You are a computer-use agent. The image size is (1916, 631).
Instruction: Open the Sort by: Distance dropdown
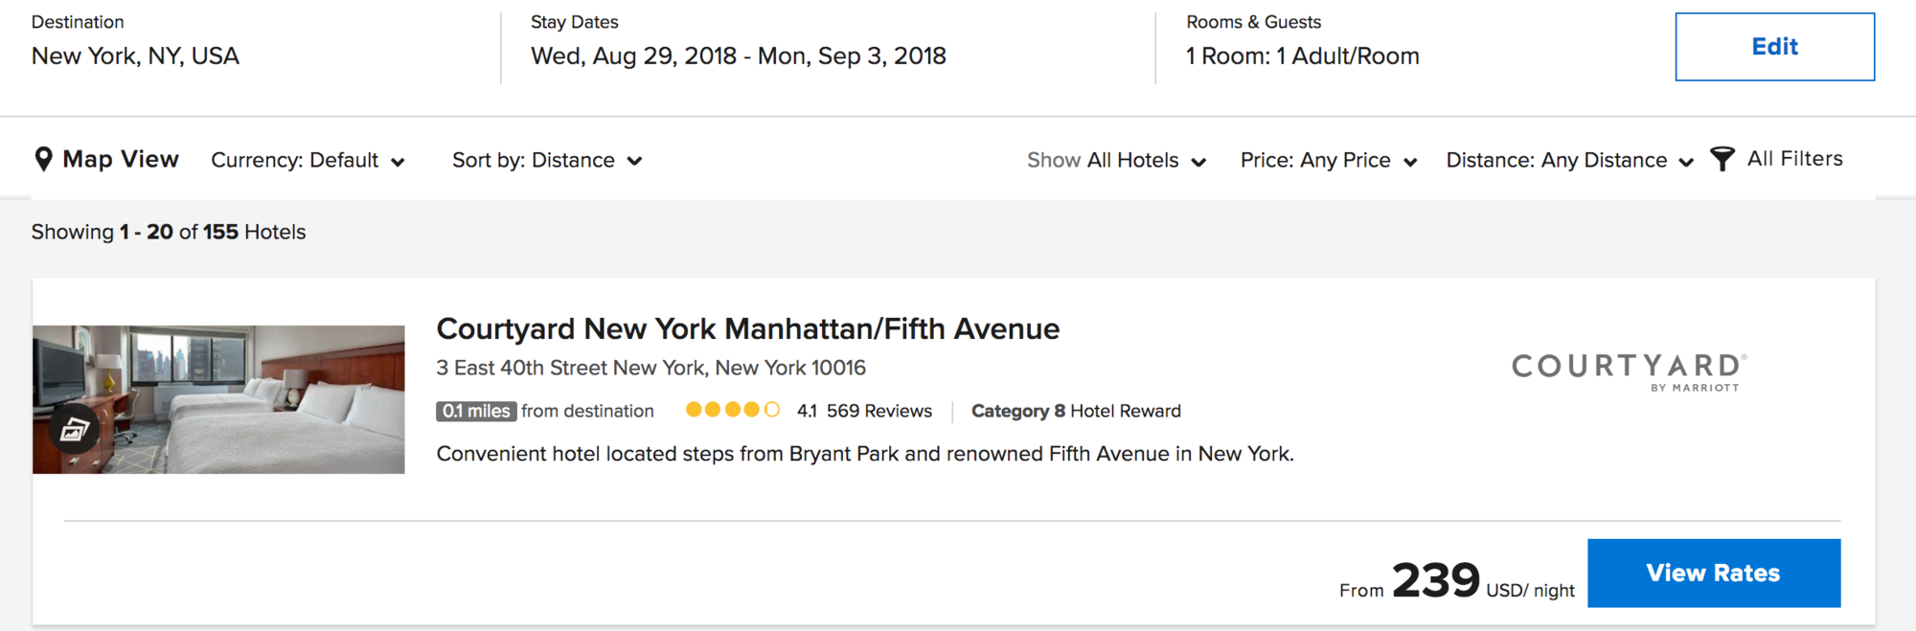tap(546, 161)
